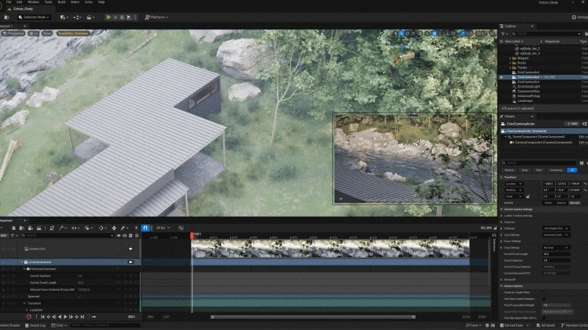The width and height of the screenshot is (588, 330).
Task: Collapse the Transform section in Details
Action: (x=501, y=178)
